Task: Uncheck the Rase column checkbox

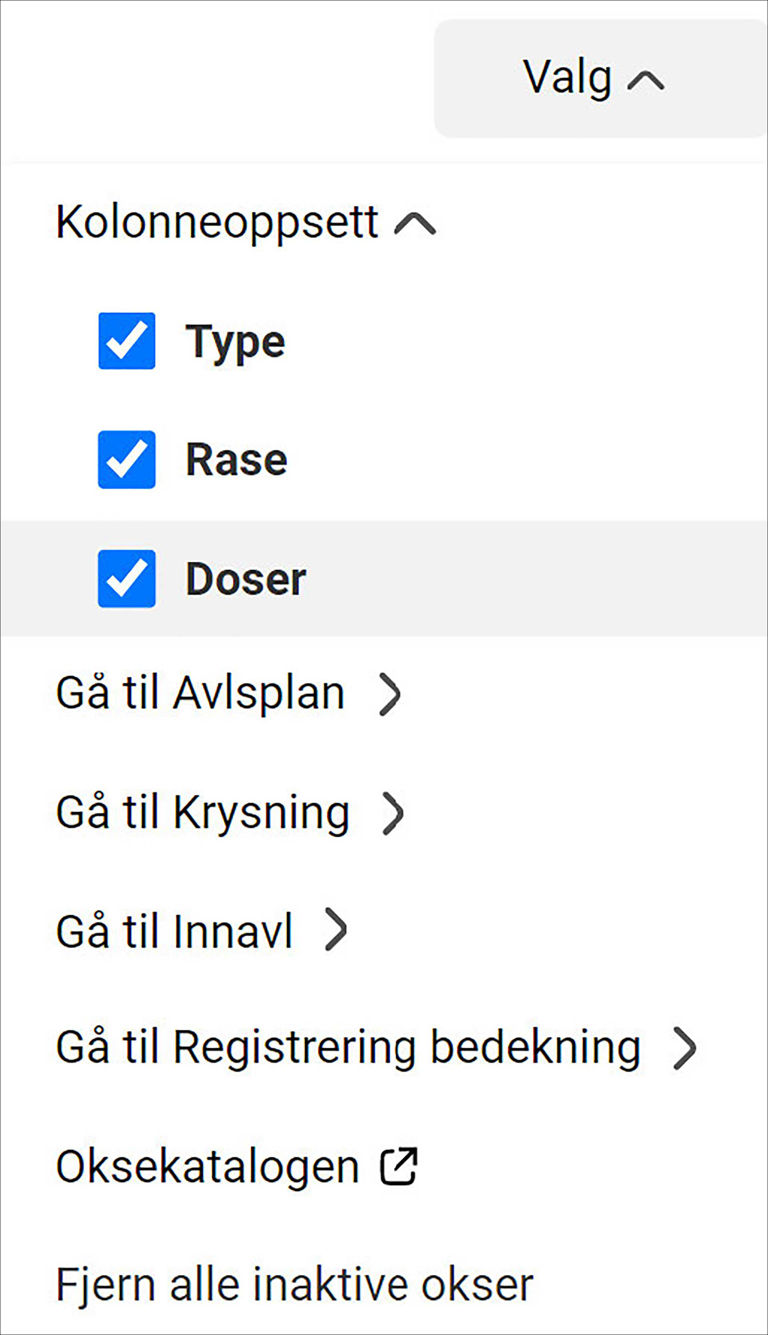Action: [x=126, y=459]
